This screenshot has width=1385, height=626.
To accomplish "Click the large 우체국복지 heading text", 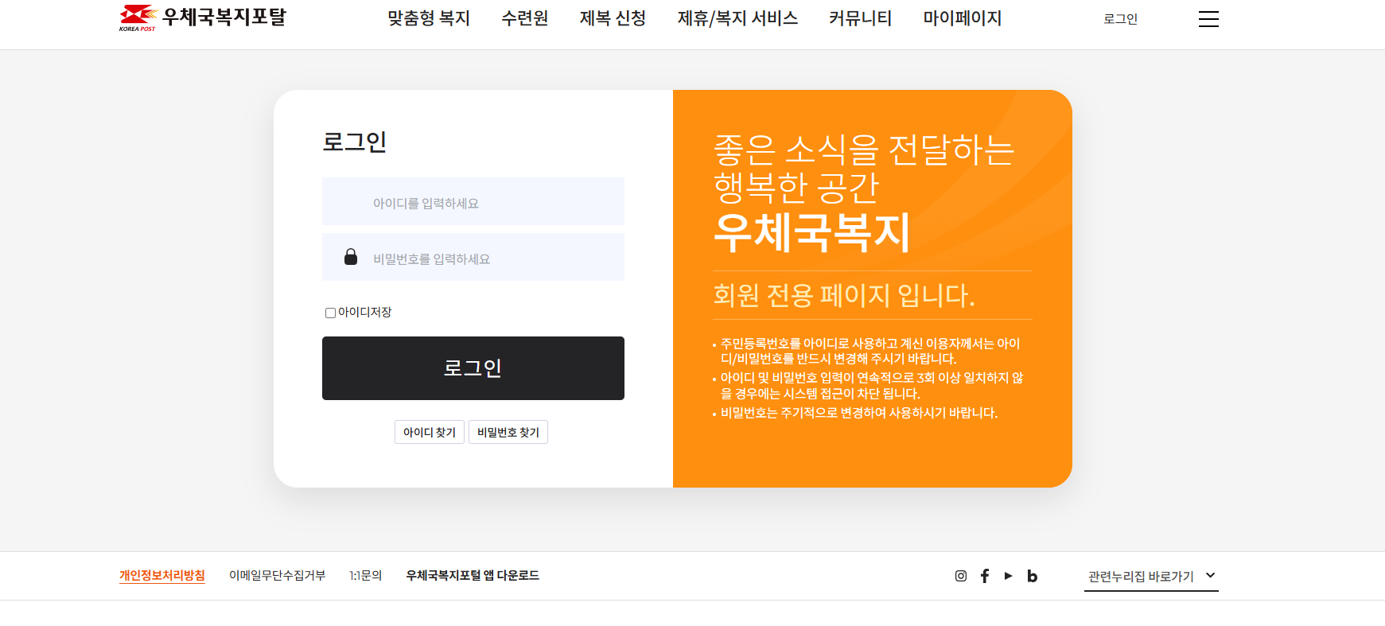I will click(811, 232).
